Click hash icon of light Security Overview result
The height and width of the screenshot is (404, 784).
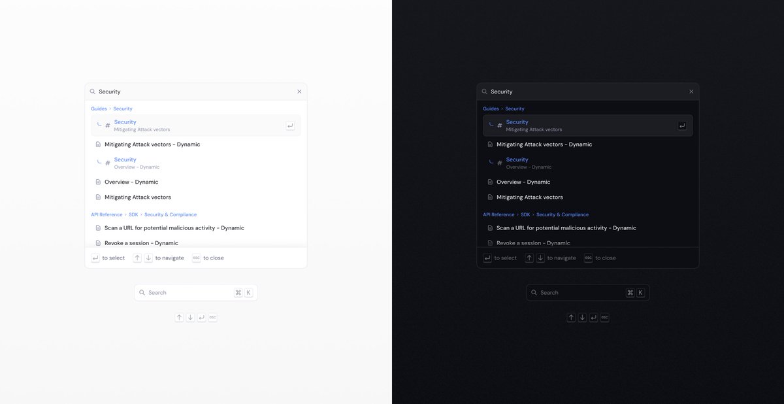click(x=108, y=163)
